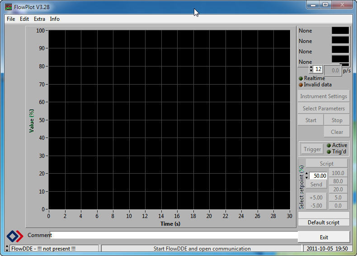Click the third None color swatch
This screenshot has width=357, height=256.
340,50
